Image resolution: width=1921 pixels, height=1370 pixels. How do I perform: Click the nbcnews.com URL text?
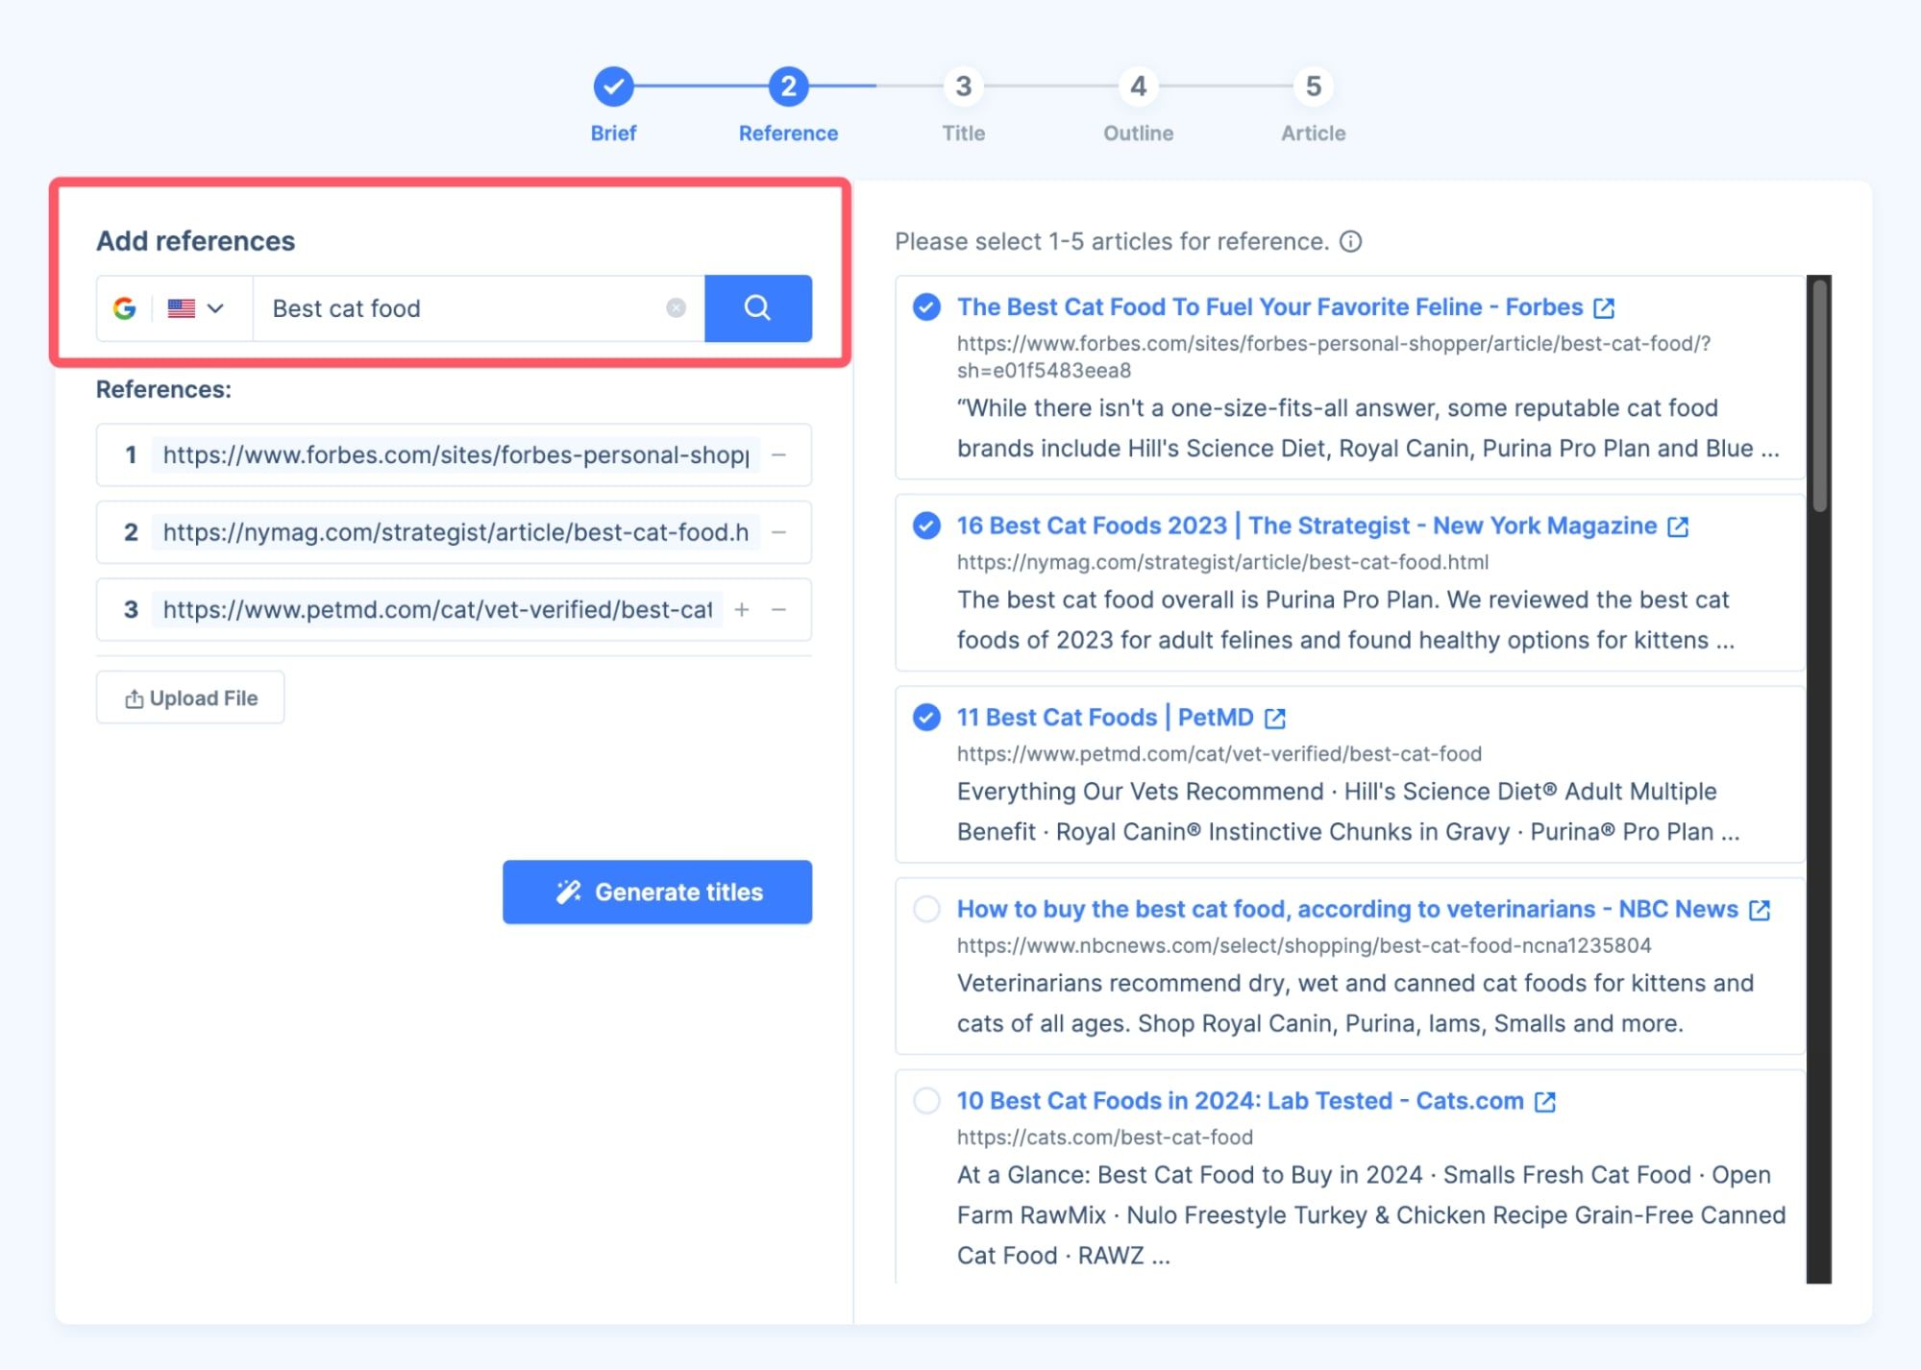tap(1304, 945)
